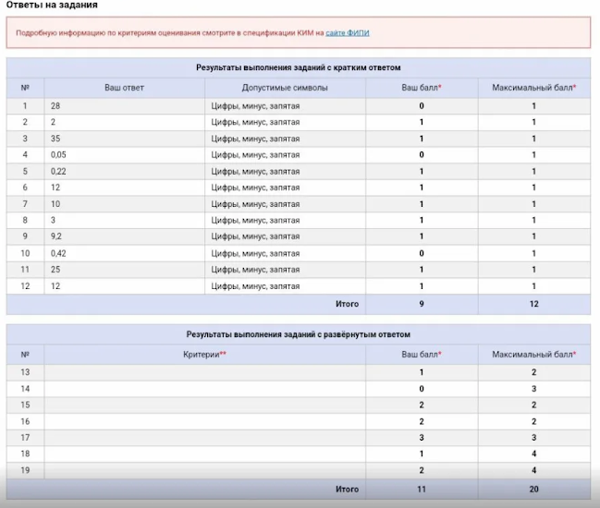This screenshot has width=600, height=508.
Task: Click 'Максимальный балл' header in extended-answer table
Action: 533,355
